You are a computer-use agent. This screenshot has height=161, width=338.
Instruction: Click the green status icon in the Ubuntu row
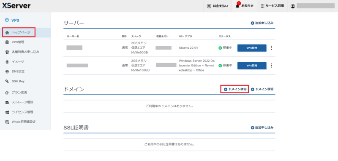[x=220, y=48]
